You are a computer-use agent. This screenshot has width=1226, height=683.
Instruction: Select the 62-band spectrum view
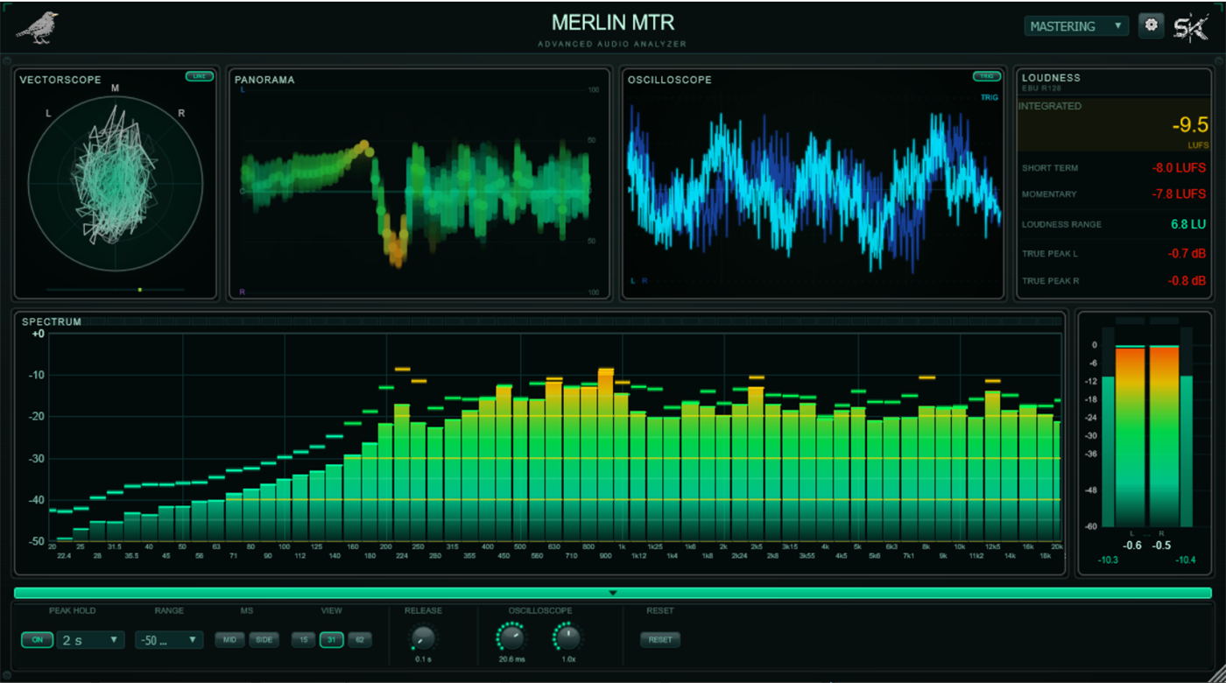coord(359,640)
